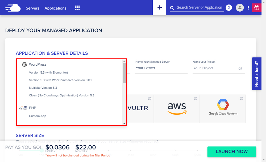This screenshot has width=266, height=162.
Task: Click the dropdown list scroll up arrow
Action: (x=124, y=61)
